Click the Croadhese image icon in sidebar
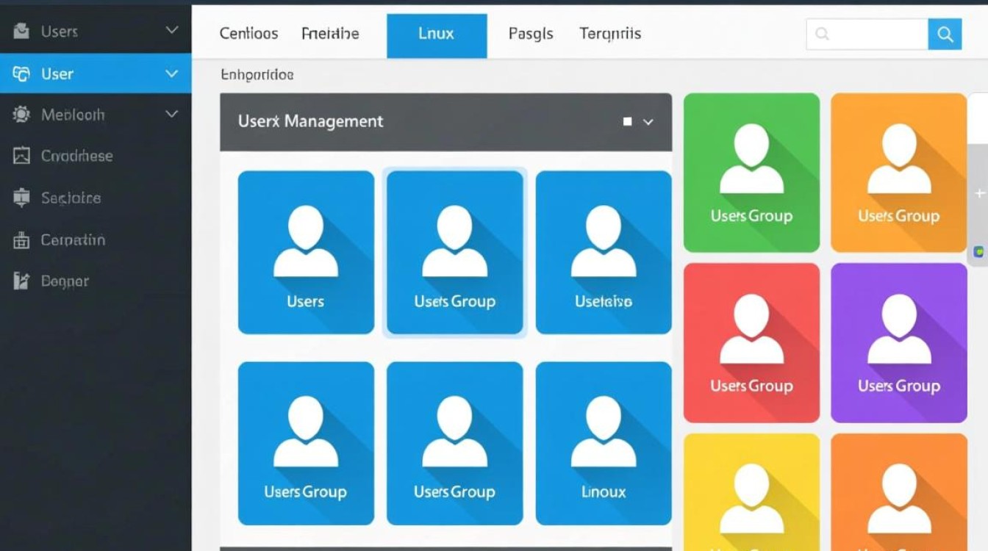The image size is (988, 551). (x=21, y=156)
